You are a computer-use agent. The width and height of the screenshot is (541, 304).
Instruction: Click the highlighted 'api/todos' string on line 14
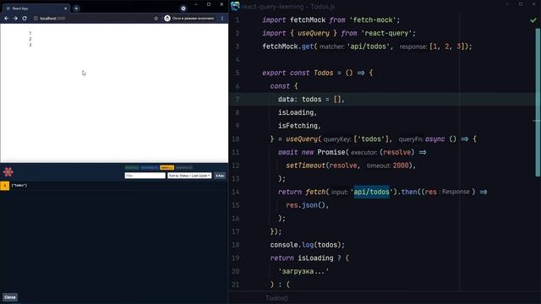pos(372,192)
